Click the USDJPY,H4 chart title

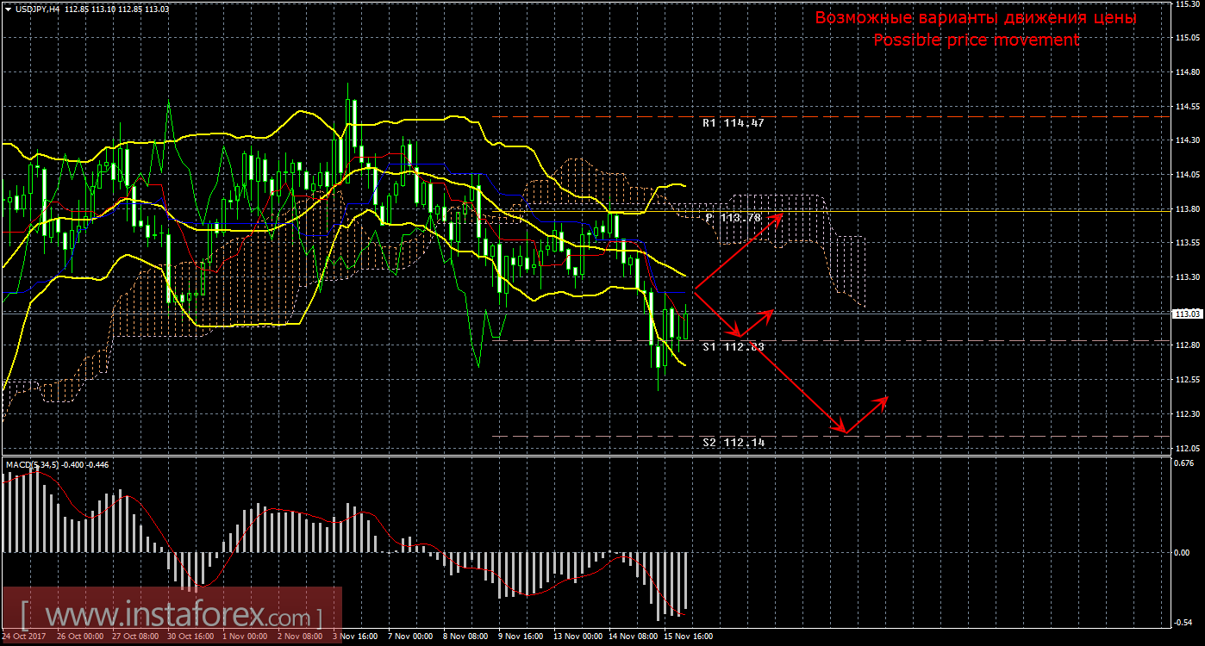(36, 9)
